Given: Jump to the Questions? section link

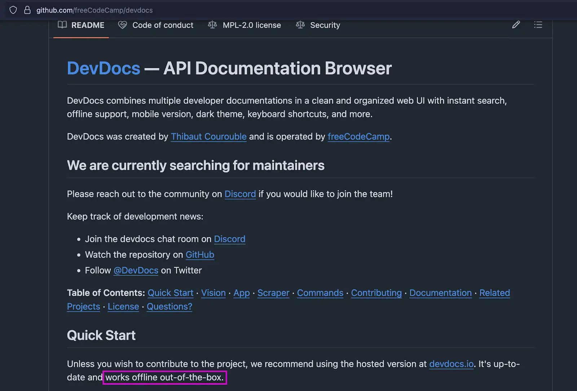Looking at the screenshot, I should click(169, 307).
